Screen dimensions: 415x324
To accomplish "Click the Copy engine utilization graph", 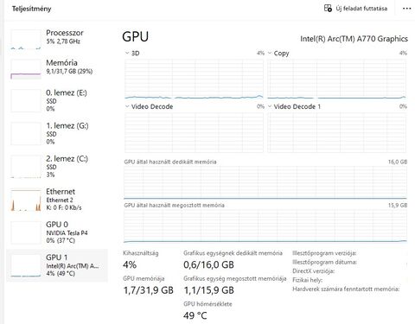I will 336,79.
